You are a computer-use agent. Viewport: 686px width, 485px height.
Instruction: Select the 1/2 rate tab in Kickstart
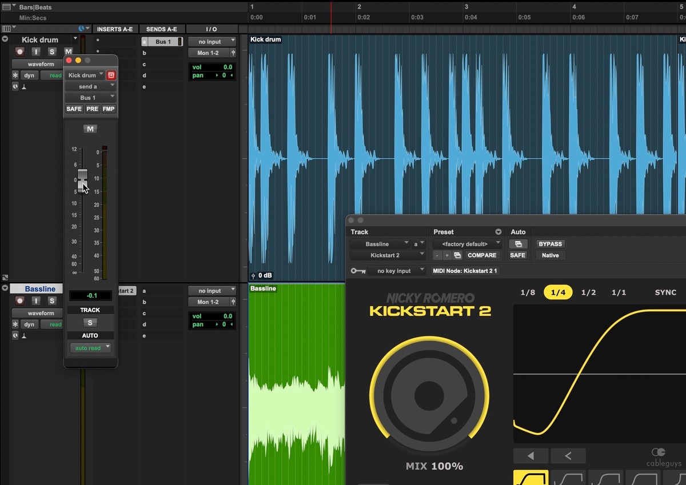click(x=588, y=292)
